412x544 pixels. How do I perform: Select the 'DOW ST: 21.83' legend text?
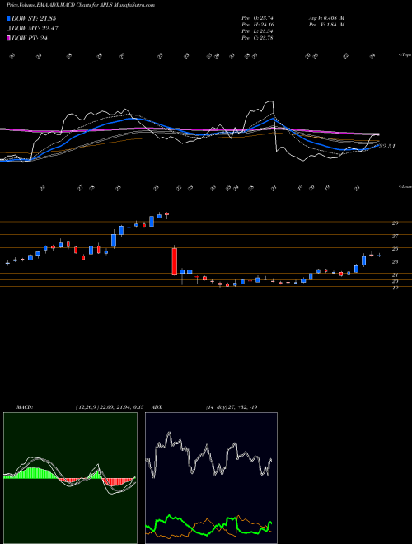(x=34, y=18)
